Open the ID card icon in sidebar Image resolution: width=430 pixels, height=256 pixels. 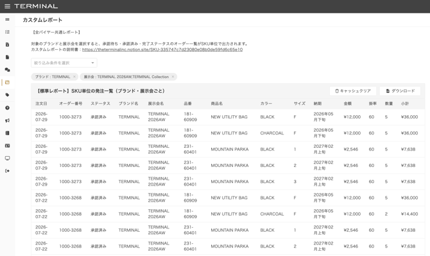click(8, 145)
